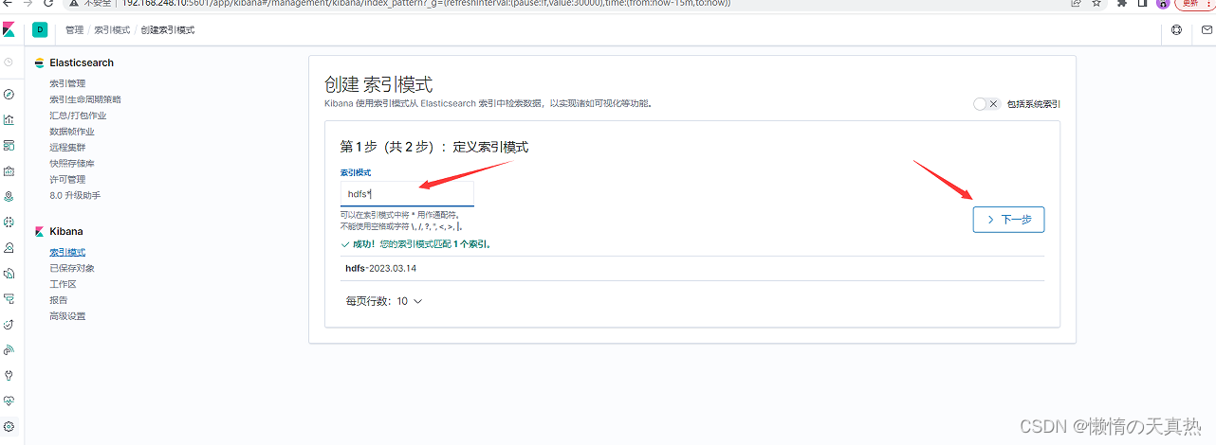Image resolution: width=1216 pixels, height=445 pixels.
Task: Open 许可管理 menu item
Action: [x=67, y=179]
